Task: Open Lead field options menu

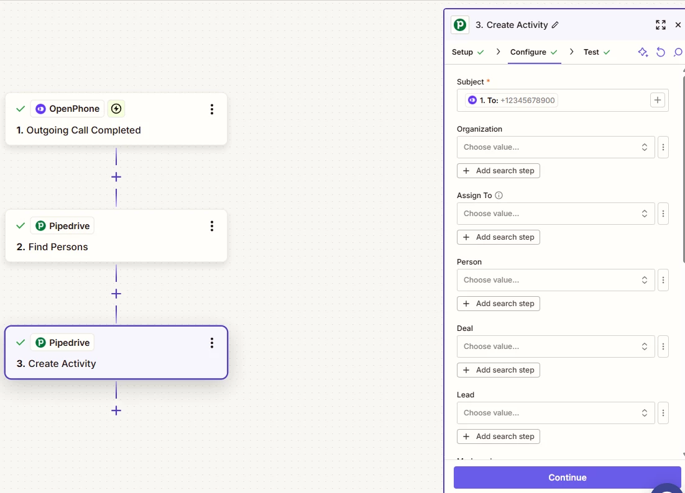Action: (663, 413)
